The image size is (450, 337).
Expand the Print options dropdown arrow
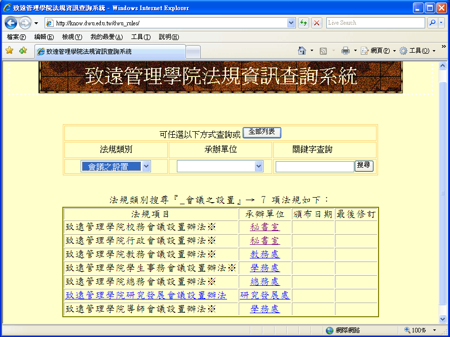point(355,51)
